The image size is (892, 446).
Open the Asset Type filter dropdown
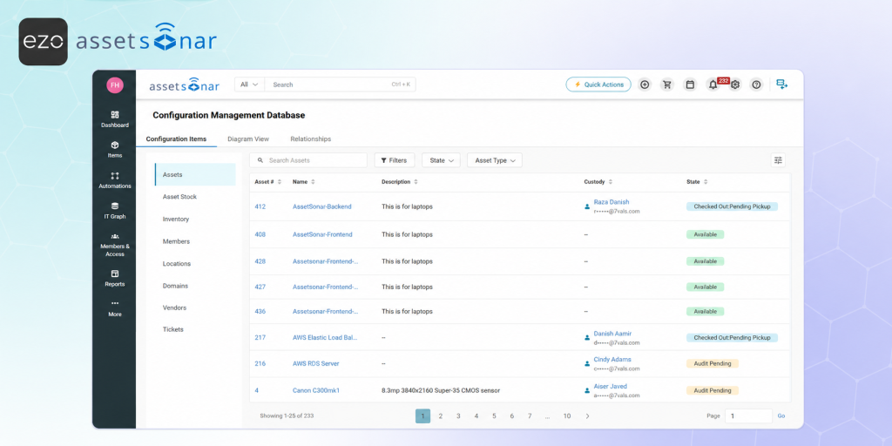(x=495, y=160)
